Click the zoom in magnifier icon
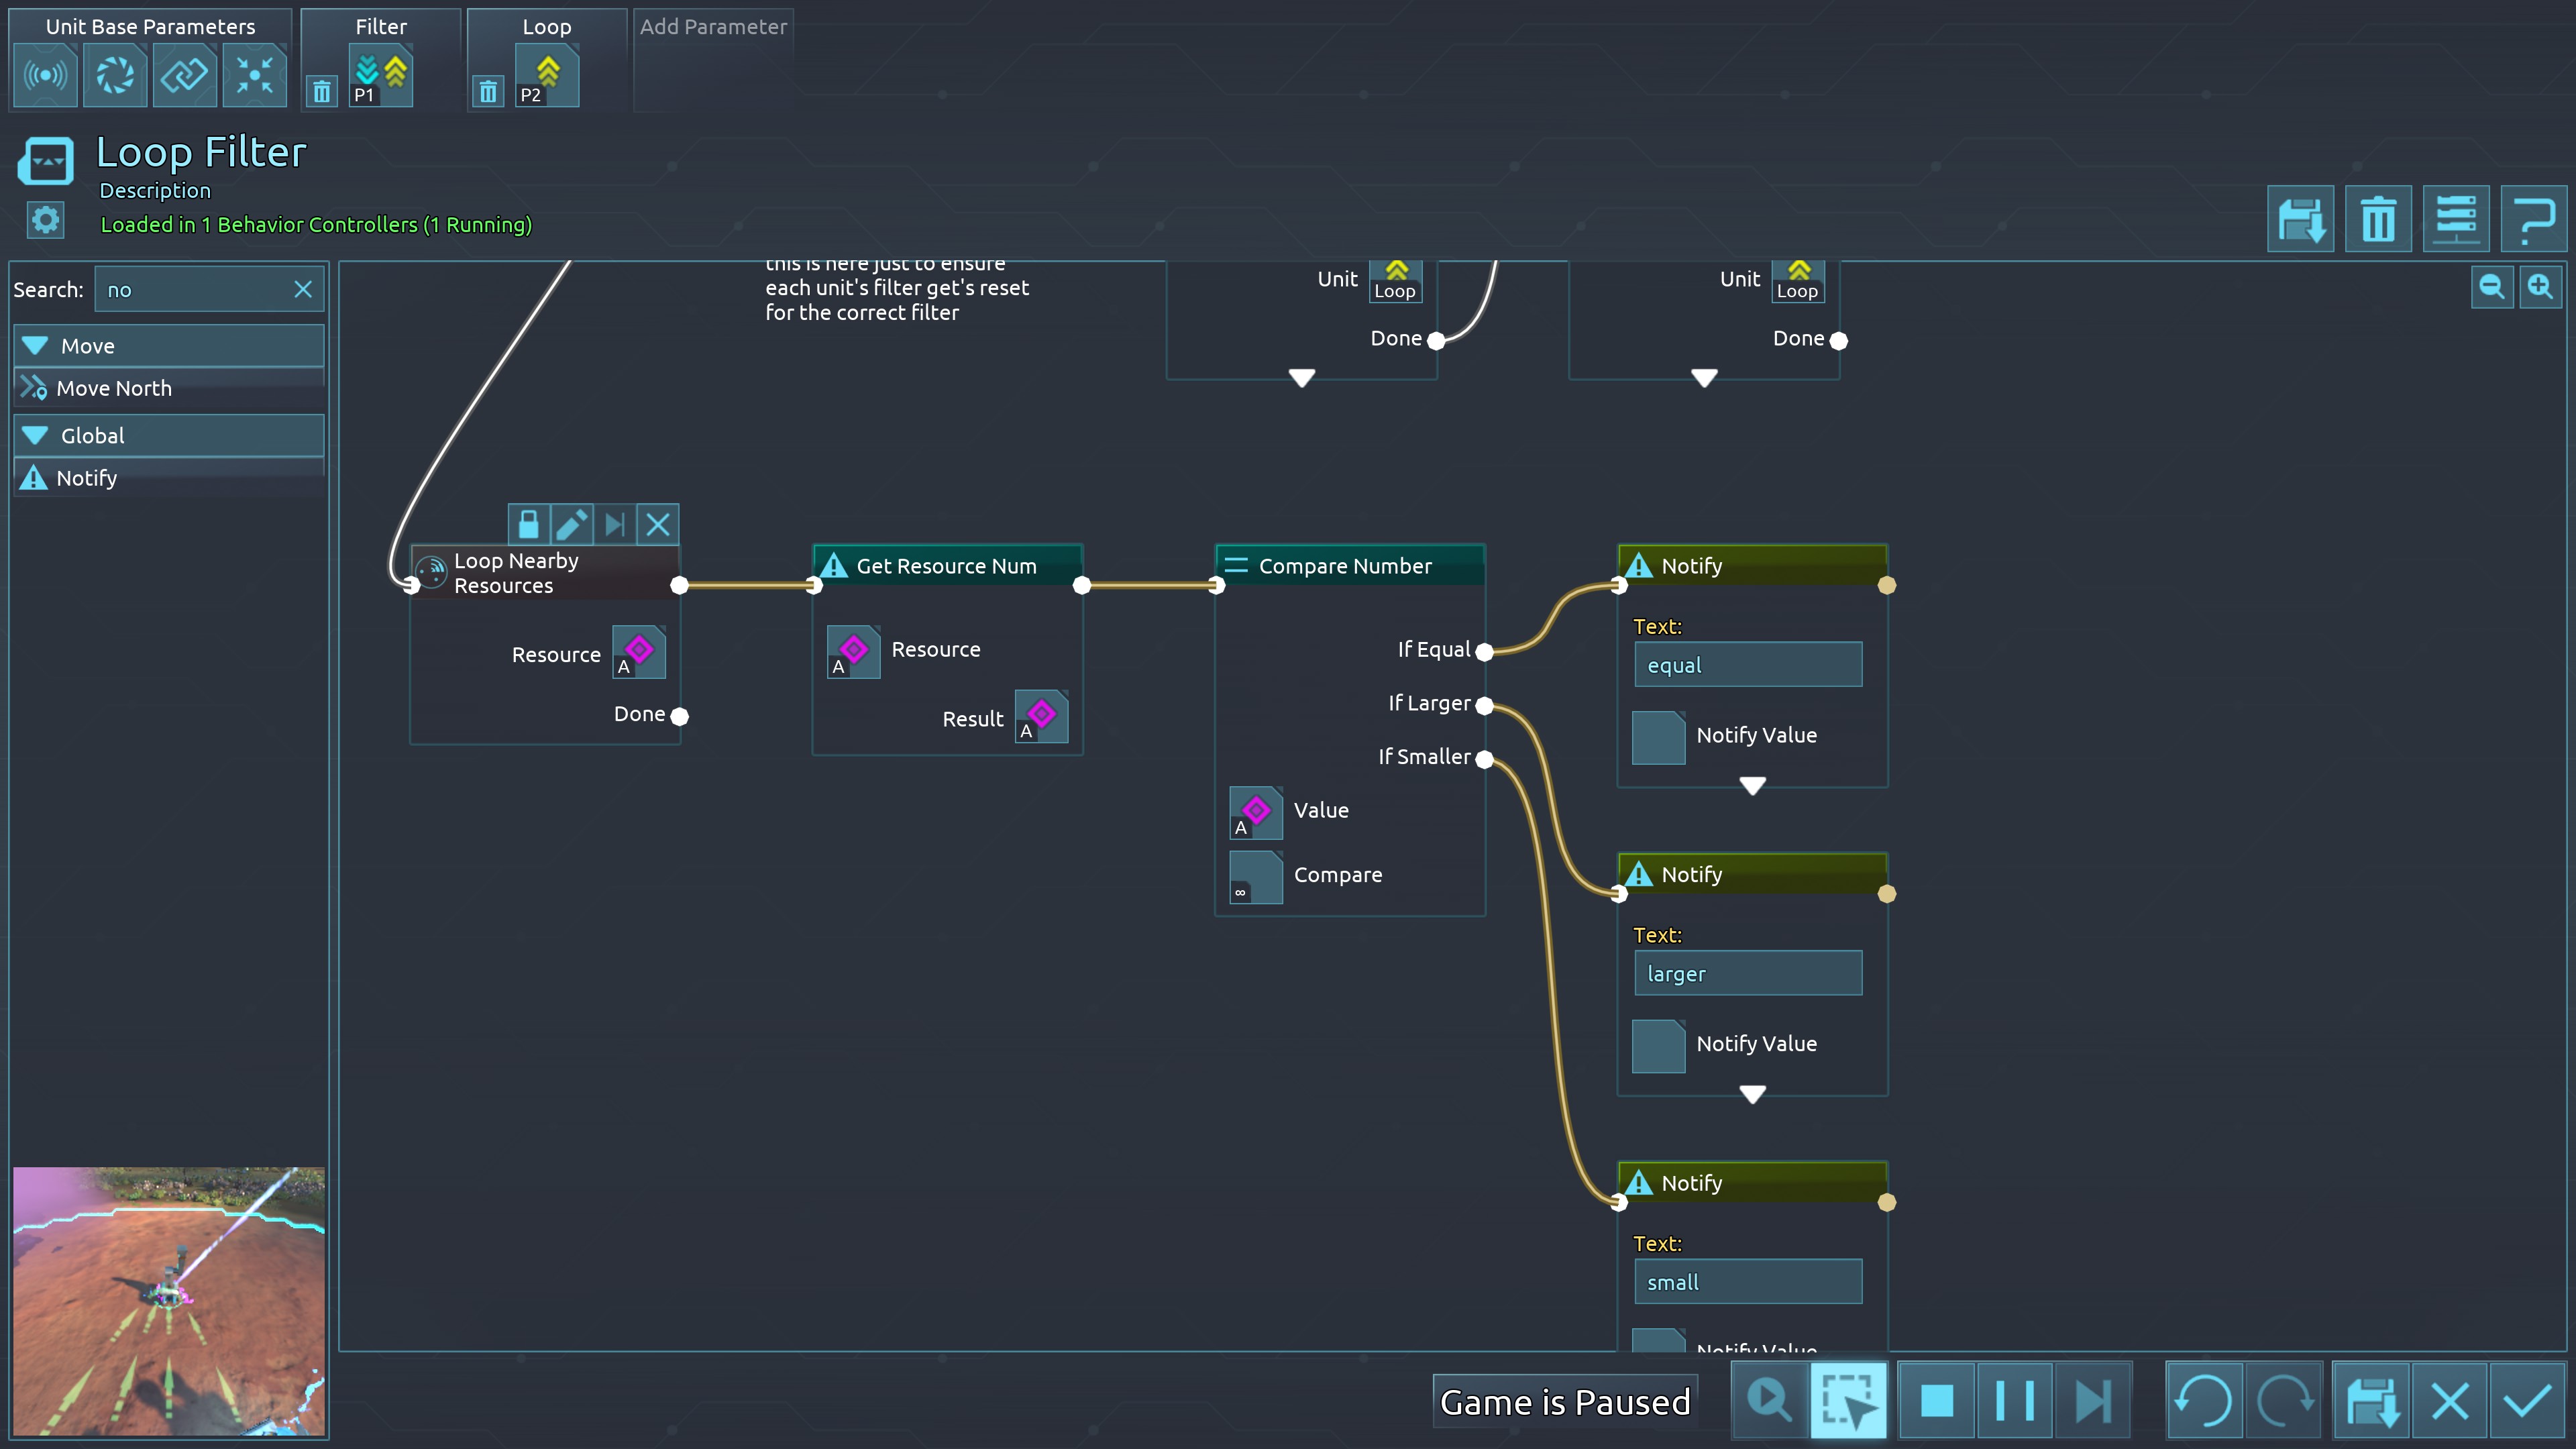 tap(2540, 288)
